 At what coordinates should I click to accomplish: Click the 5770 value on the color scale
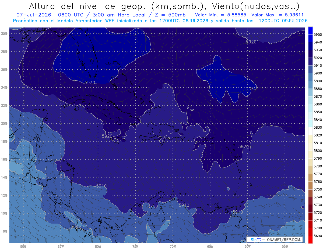coord(318,174)
